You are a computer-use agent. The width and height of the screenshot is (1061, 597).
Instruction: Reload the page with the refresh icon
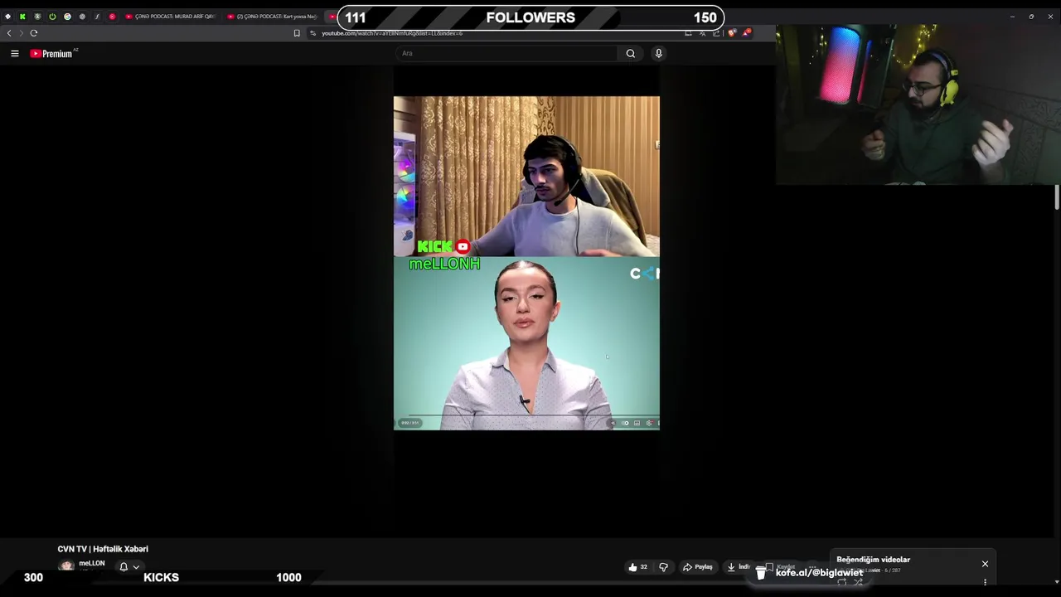pyautogui.click(x=34, y=33)
